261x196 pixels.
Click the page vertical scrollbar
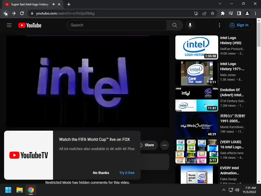(x=259, y=35)
